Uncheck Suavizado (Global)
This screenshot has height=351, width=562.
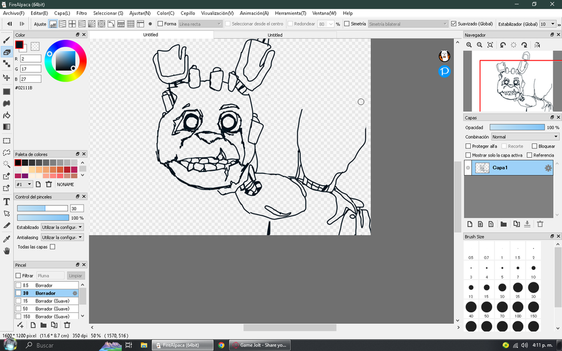[x=454, y=24]
